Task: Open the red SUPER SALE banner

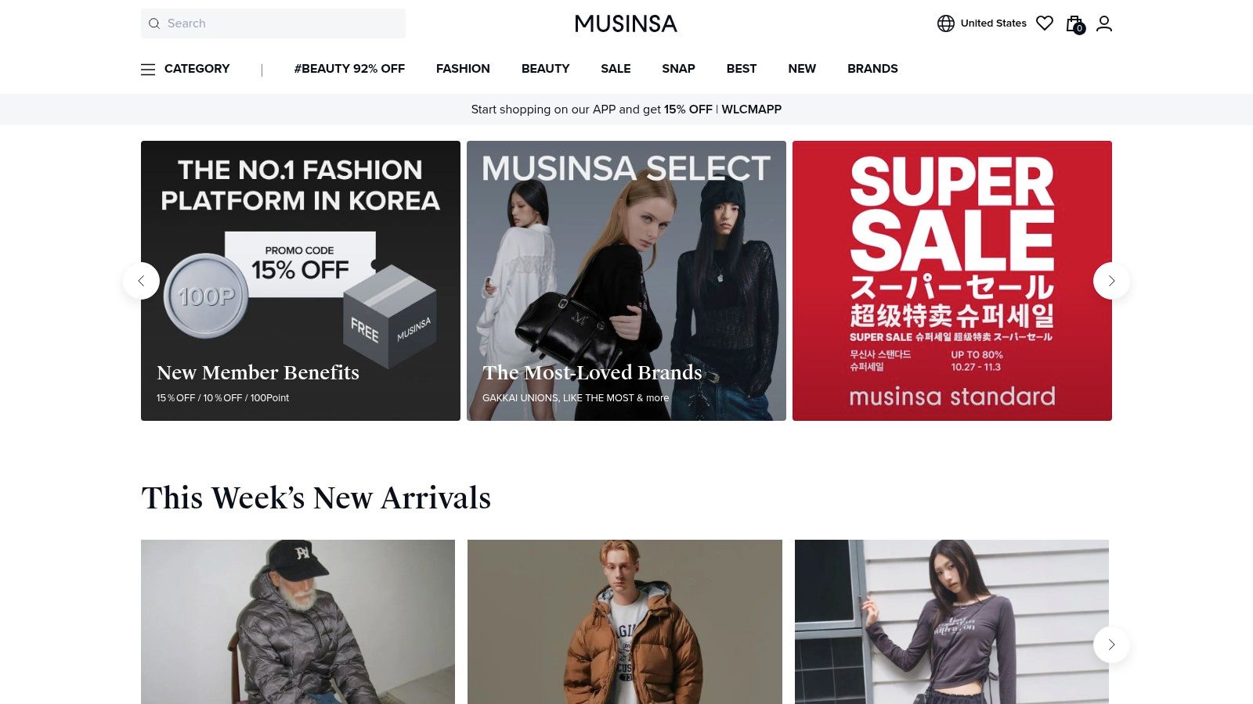Action: [x=952, y=281]
